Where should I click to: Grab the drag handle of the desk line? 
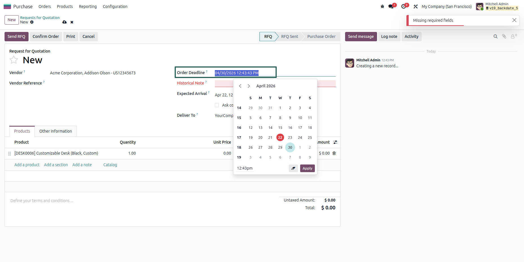click(9, 153)
